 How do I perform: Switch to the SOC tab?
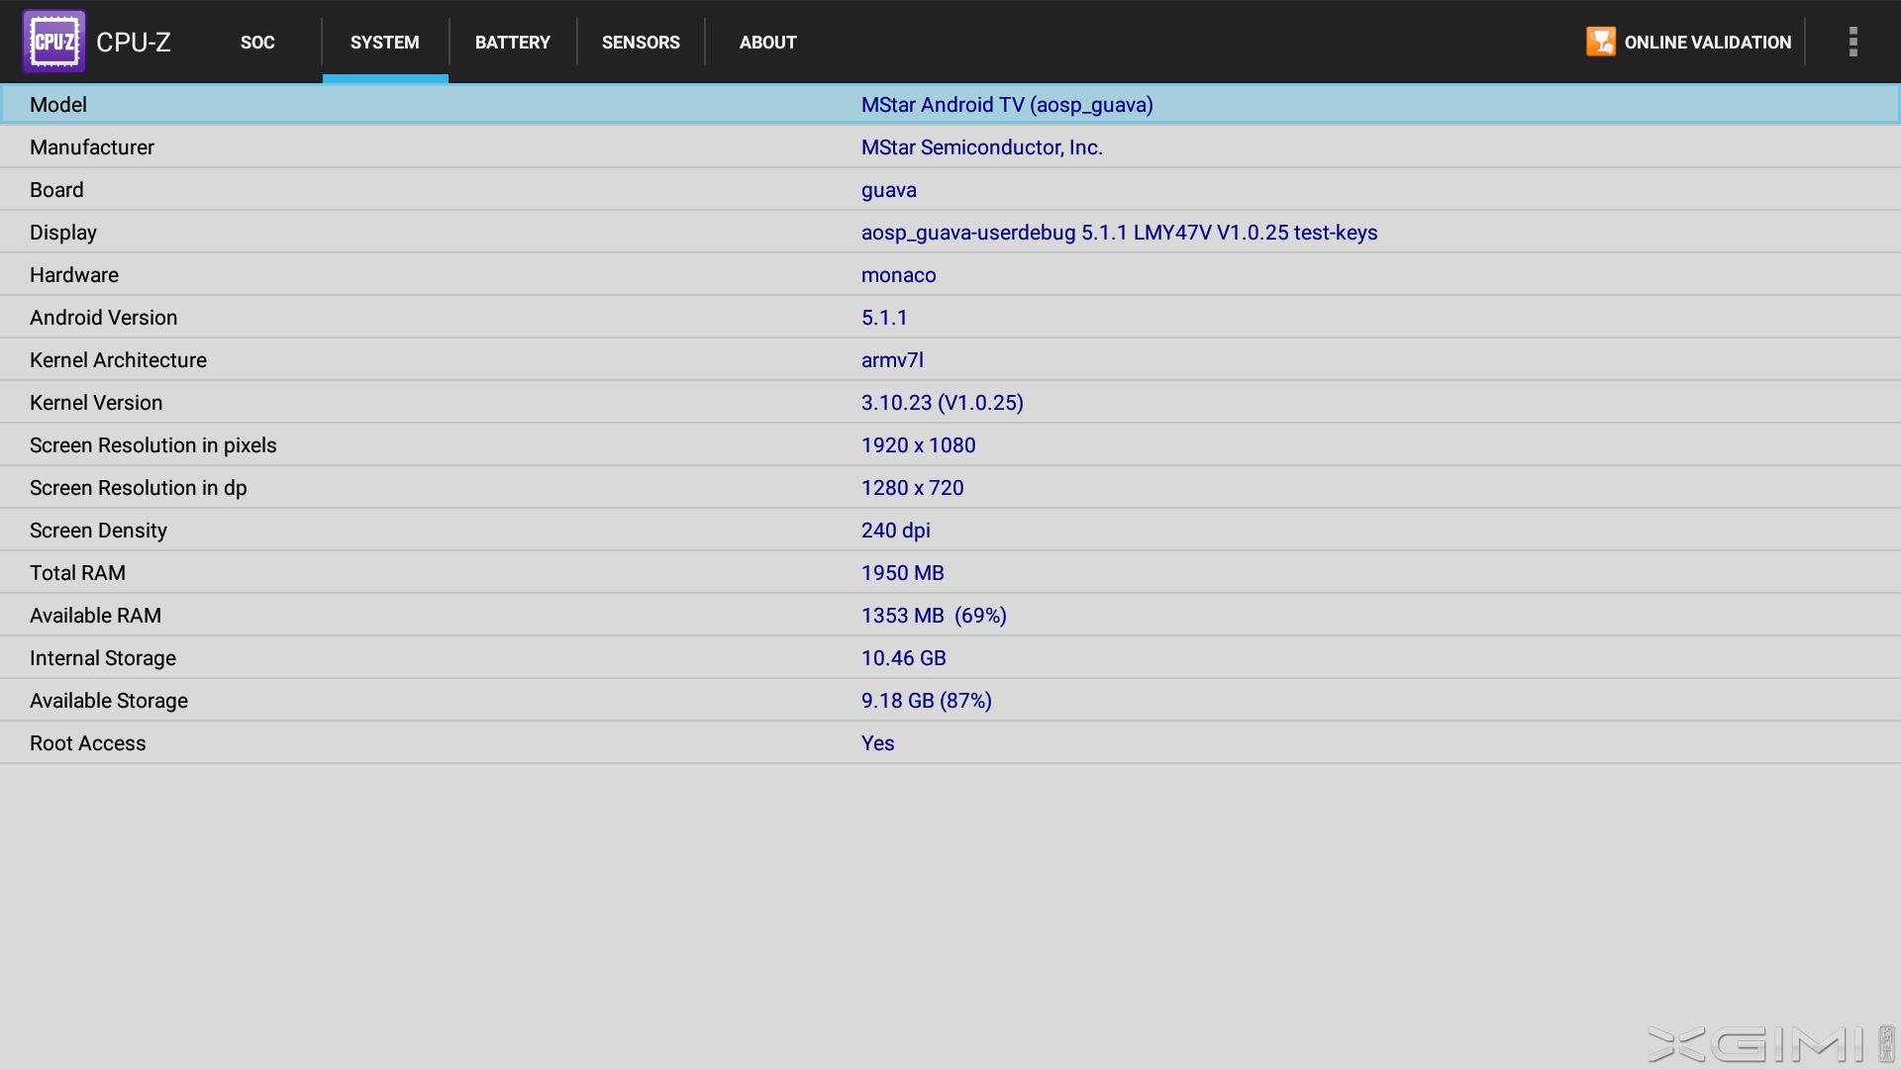pyautogui.click(x=257, y=43)
